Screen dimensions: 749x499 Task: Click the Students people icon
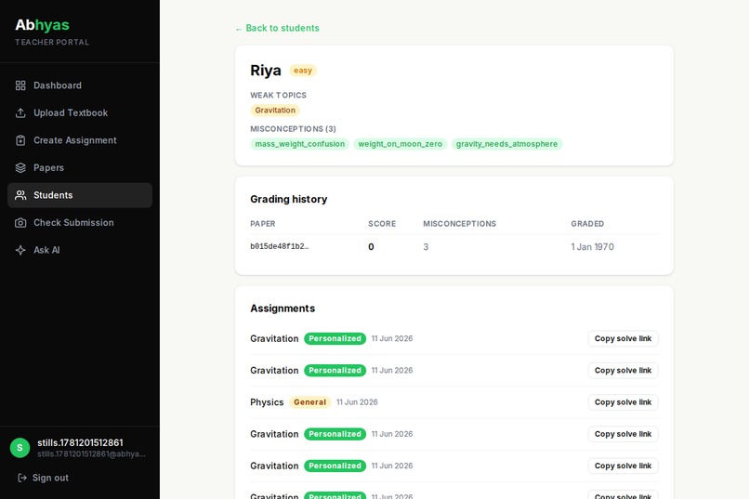point(20,195)
